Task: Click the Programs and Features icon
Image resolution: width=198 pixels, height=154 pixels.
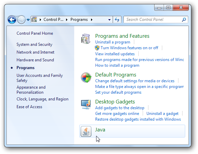Action: coord(86,39)
